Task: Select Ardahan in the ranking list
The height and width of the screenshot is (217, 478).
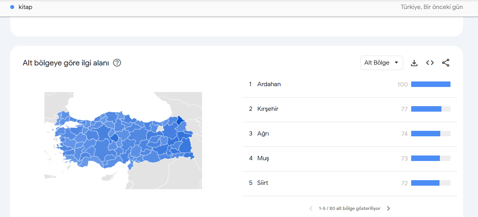Action: coord(269,84)
